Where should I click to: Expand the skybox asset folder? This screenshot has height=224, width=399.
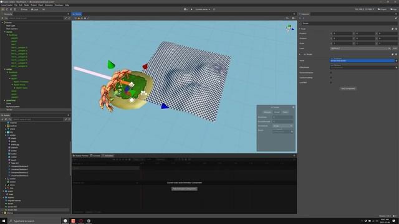coord(4,198)
